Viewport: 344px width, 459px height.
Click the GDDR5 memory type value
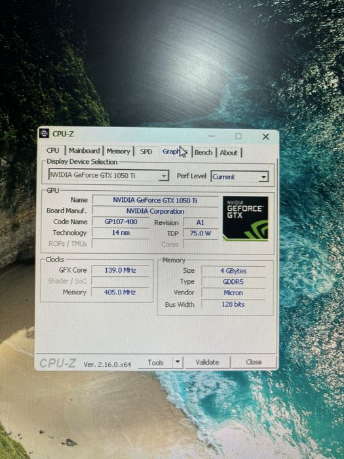(x=233, y=281)
